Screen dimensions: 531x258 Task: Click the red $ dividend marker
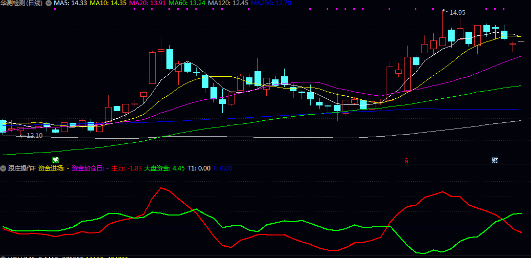[x=407, y=160]
